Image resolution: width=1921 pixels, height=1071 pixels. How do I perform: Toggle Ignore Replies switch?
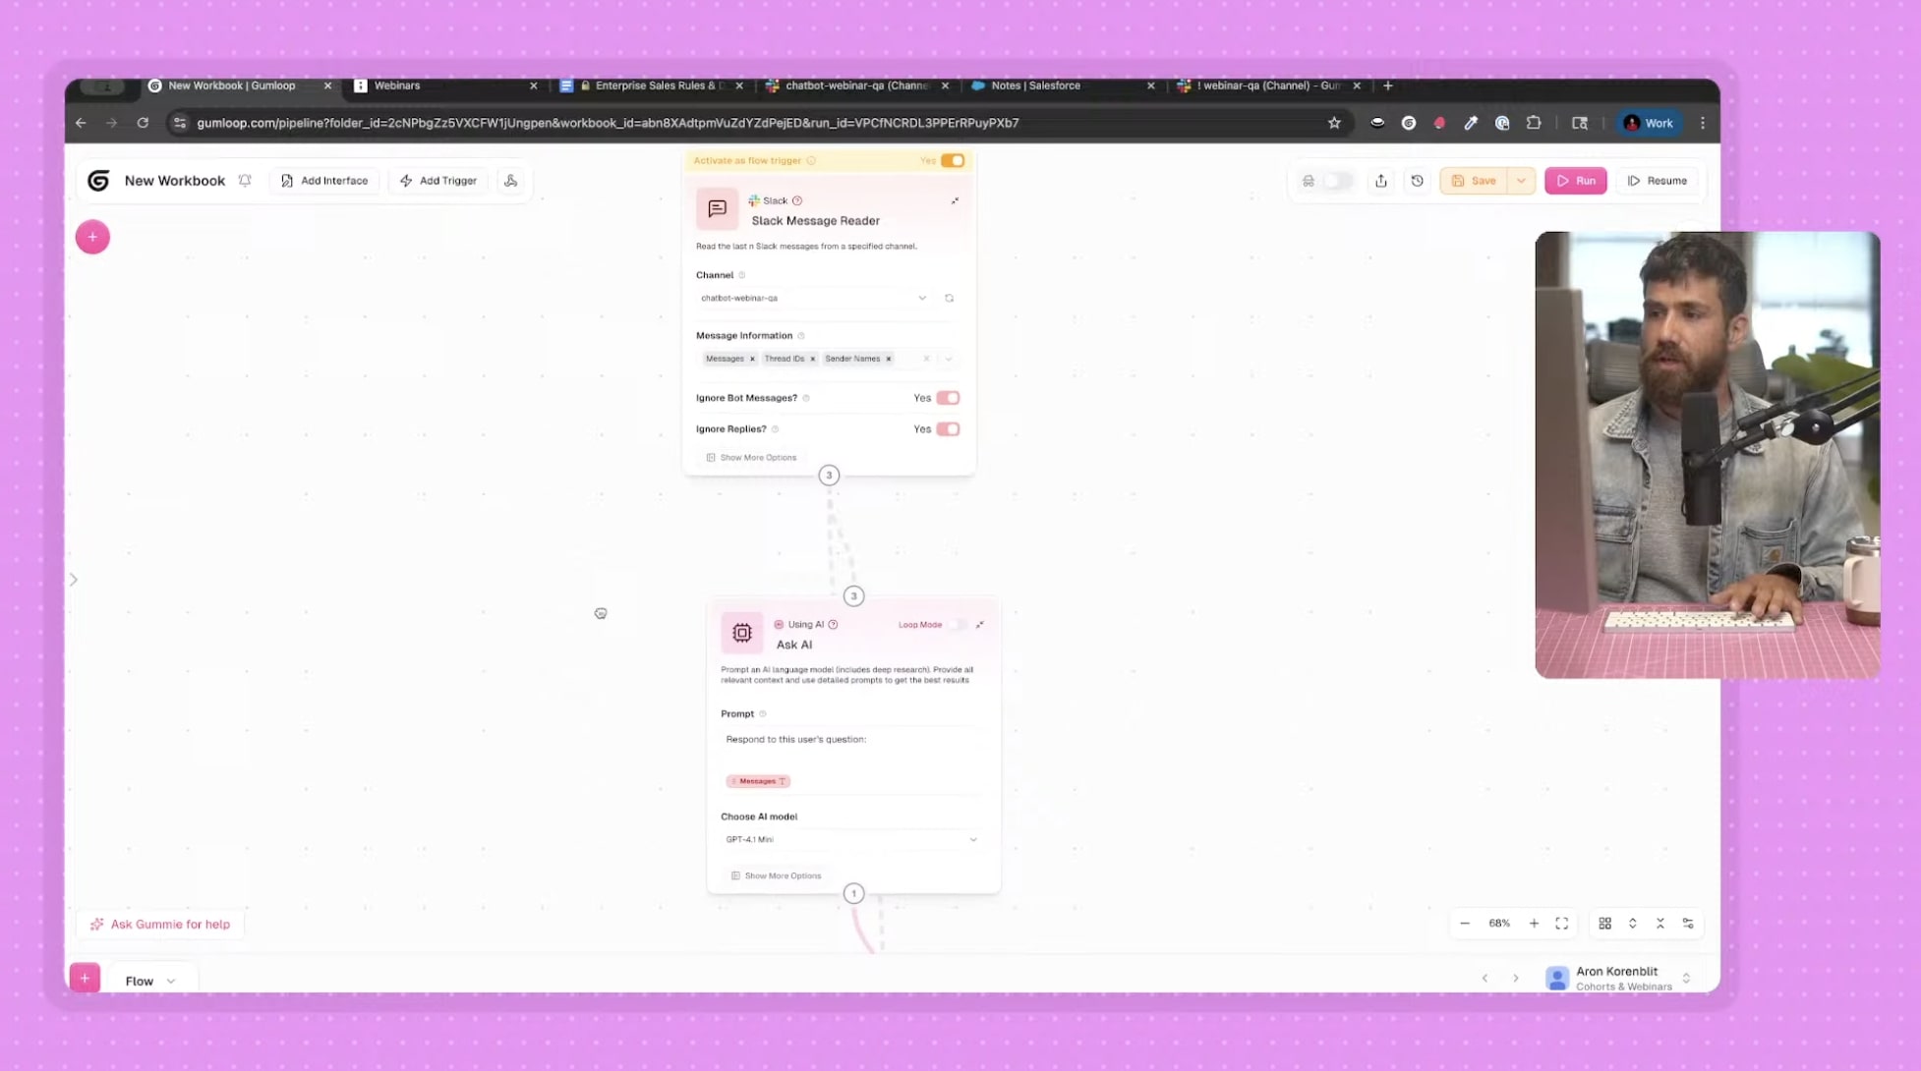(948, 429)
